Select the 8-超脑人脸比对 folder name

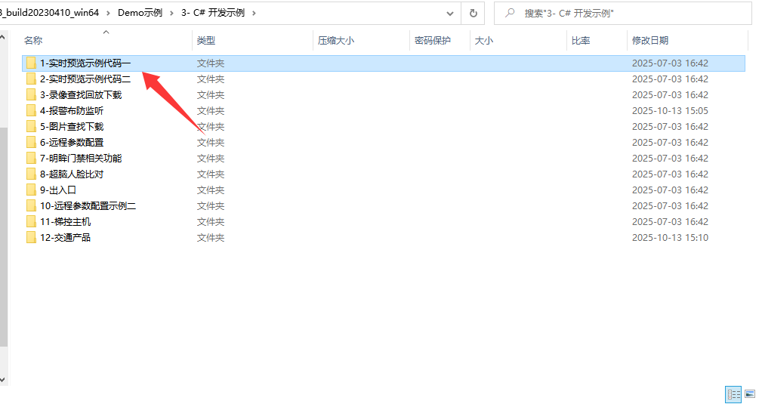click(72, 174)
